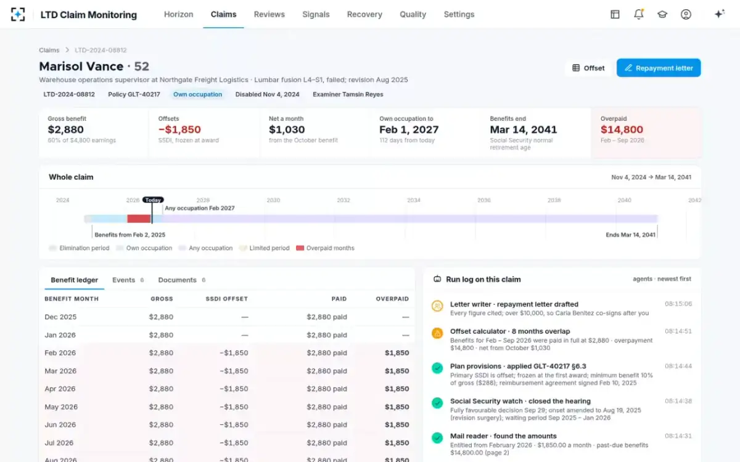Click the Overpaid months legend swatch
The height and width of the screenshot is (462, 740).
[x=300, y=248]
